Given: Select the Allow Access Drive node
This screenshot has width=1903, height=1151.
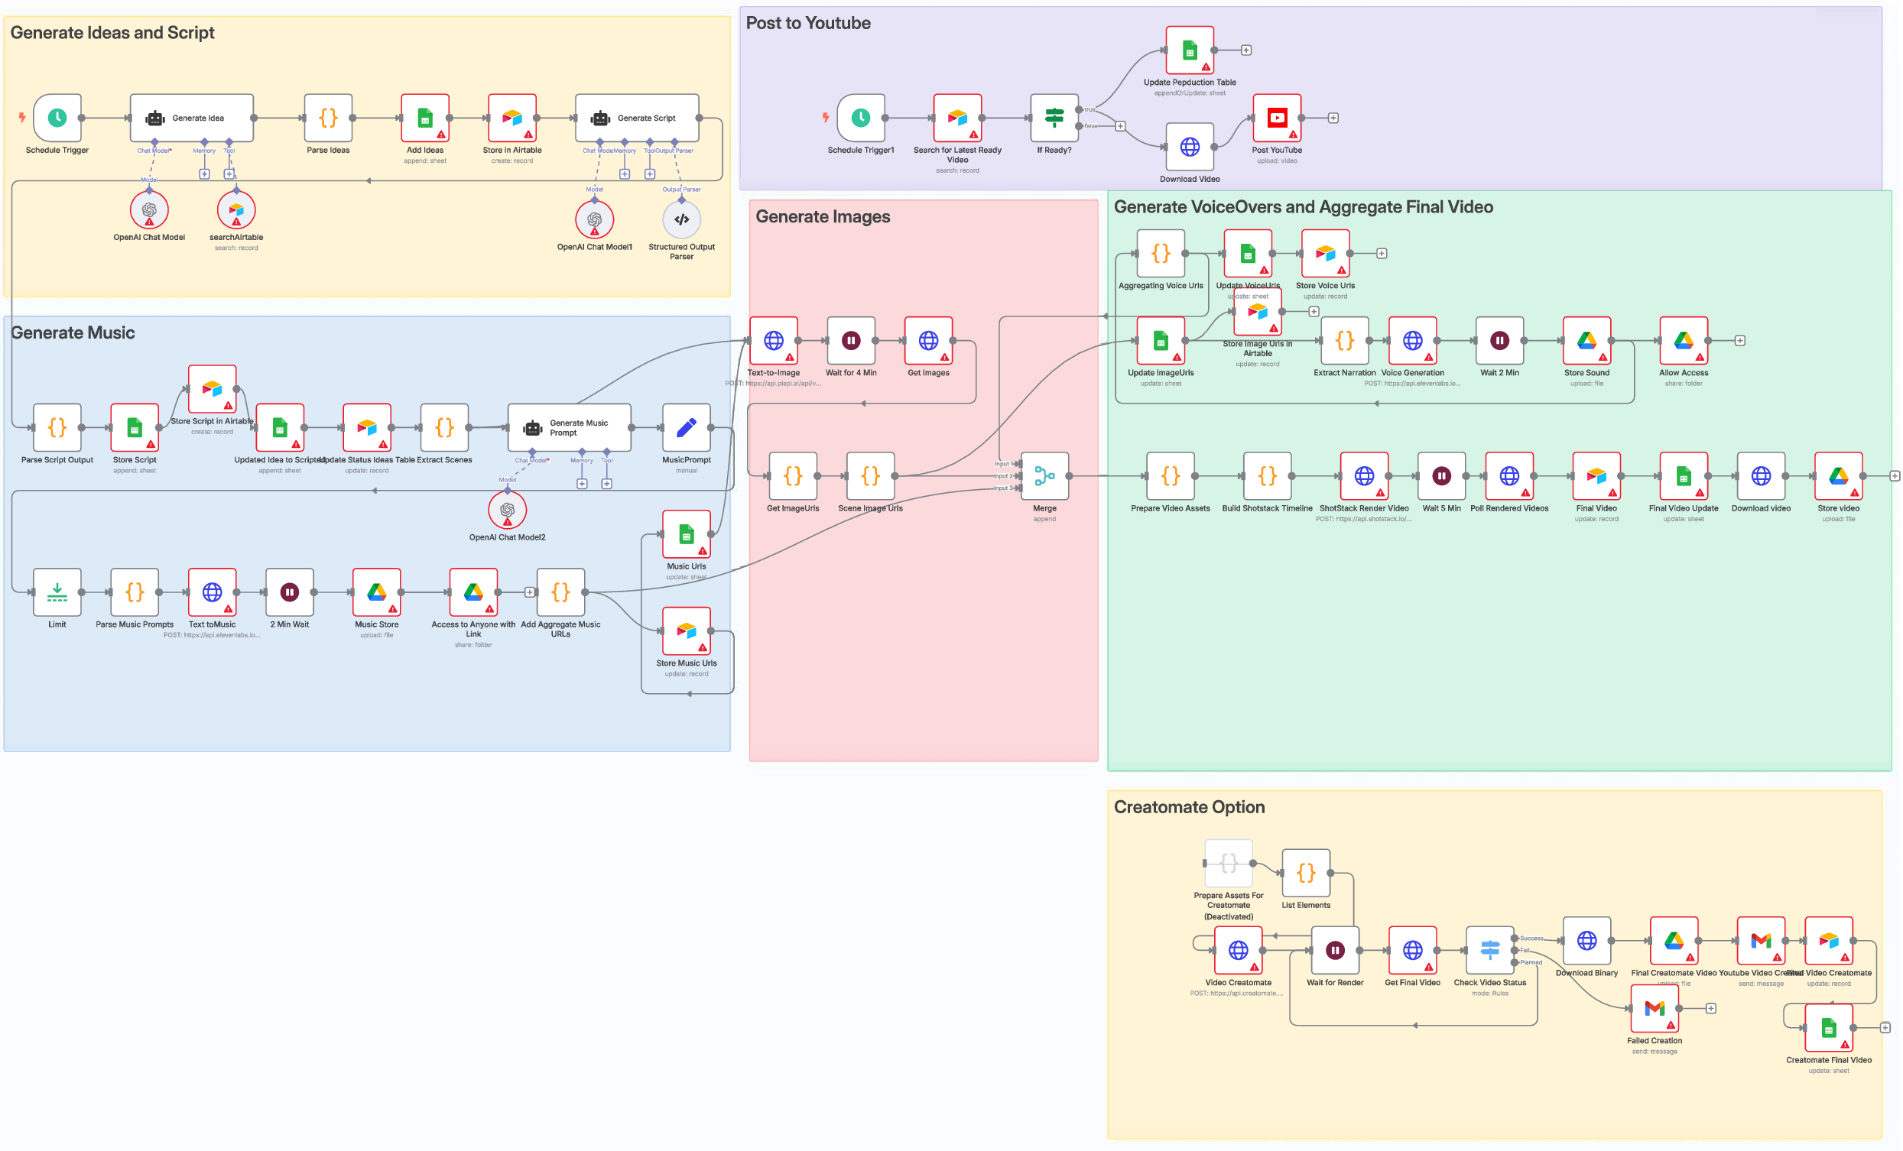Looking at the screenshot, I should 1684,340.
